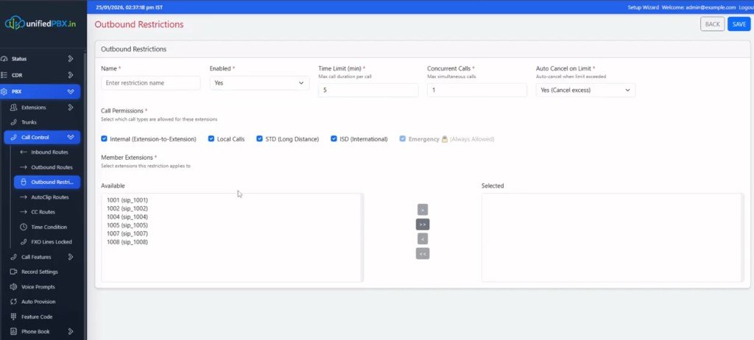Select 1005 (sip_1005) in Available list
The height and width of the screenshot is (340, 754).
point(127,225)
